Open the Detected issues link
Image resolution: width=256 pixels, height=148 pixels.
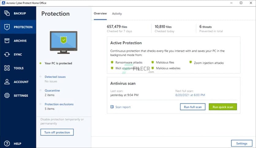(x=55, y=77)
